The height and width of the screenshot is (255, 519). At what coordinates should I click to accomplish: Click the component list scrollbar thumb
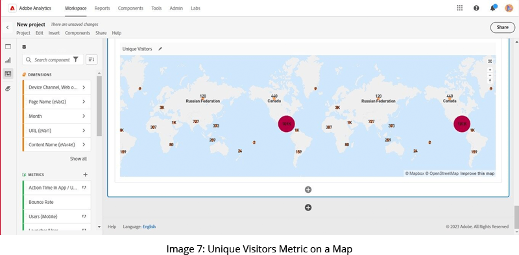[99, 105]
